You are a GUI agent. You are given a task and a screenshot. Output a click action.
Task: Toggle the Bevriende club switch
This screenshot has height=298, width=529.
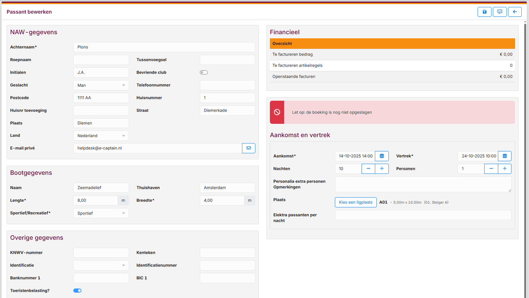click(203, 72)
